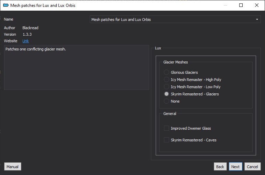Proceed with the Next button
265x175 pixels.
pos(235,166)
